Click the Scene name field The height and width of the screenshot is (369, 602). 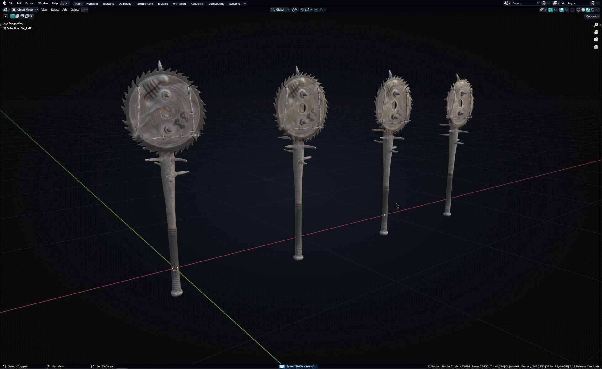coord(524,3)
